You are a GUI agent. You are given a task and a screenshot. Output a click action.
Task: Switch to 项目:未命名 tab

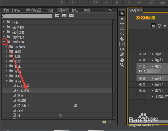click(11, 10)
